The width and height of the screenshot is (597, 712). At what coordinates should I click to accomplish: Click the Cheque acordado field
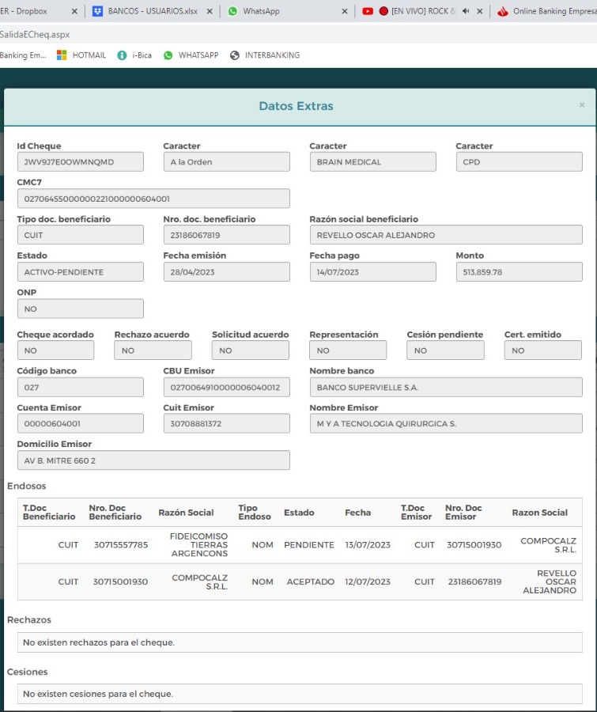click(56, 350)
